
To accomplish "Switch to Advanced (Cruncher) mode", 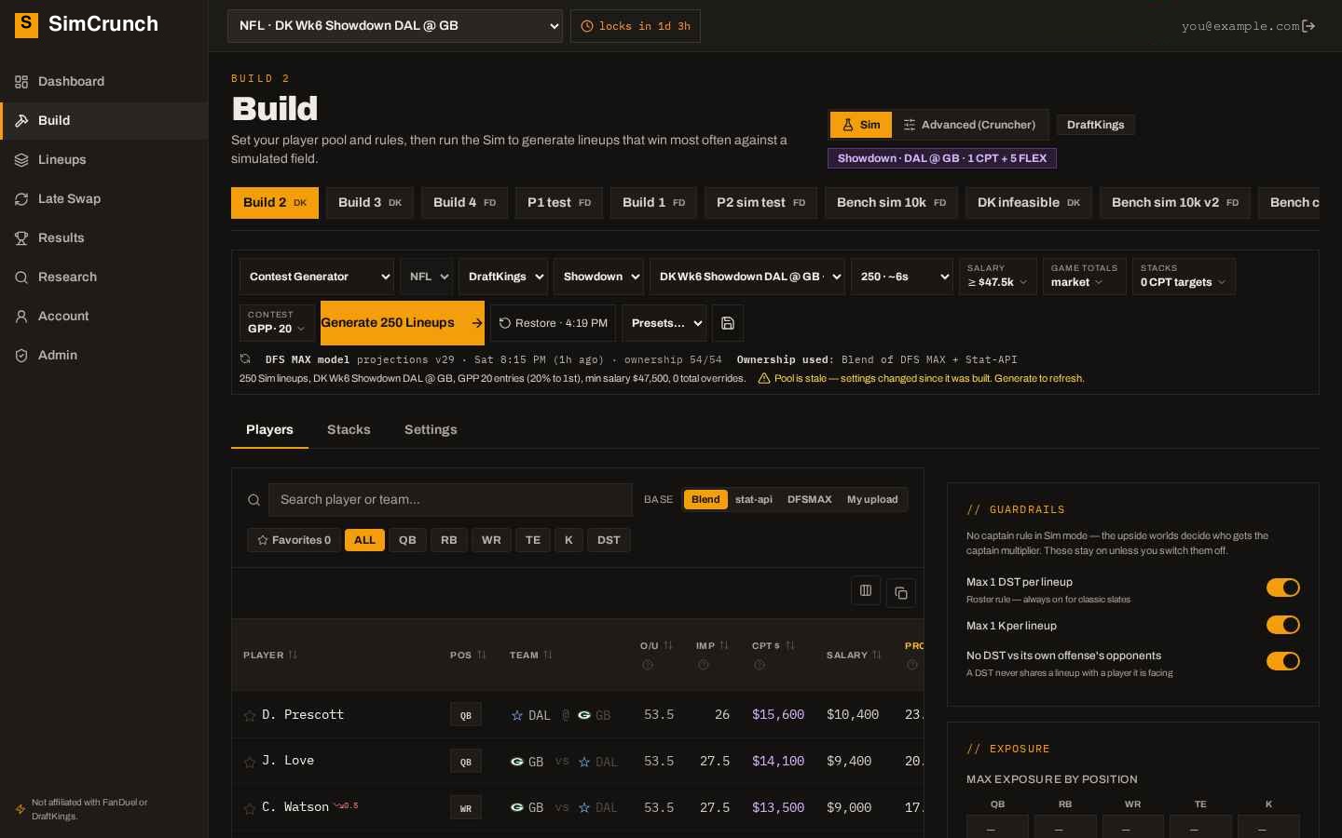I will (969, 125).
